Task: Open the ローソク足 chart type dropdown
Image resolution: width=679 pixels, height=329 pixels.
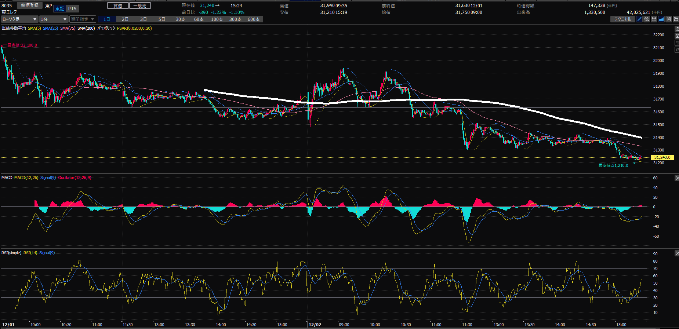Action: (19, 19)
